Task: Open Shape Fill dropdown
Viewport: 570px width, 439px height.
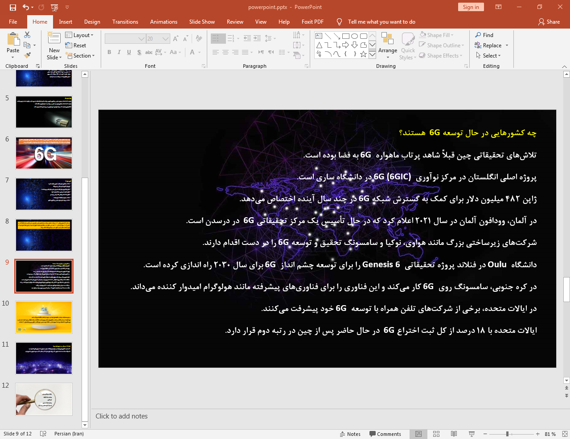Action: [437, 35]
